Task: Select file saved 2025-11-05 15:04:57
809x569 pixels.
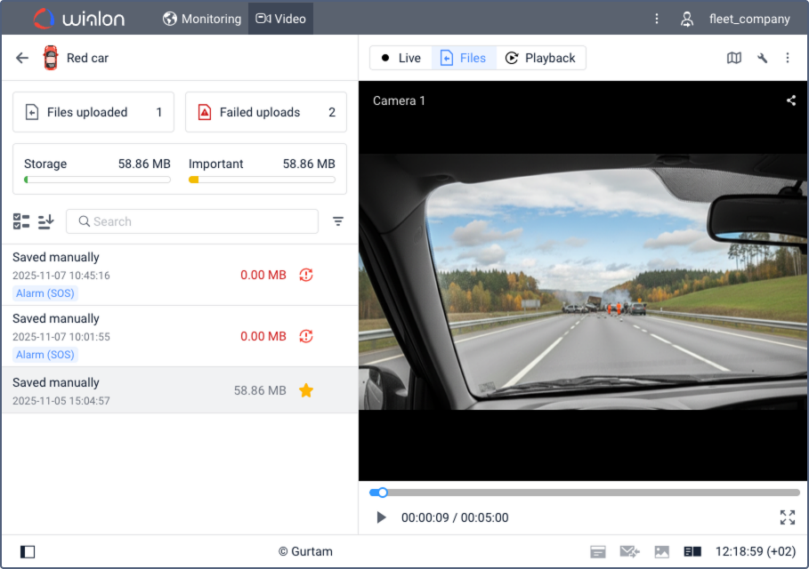Action: pos(180,390)
